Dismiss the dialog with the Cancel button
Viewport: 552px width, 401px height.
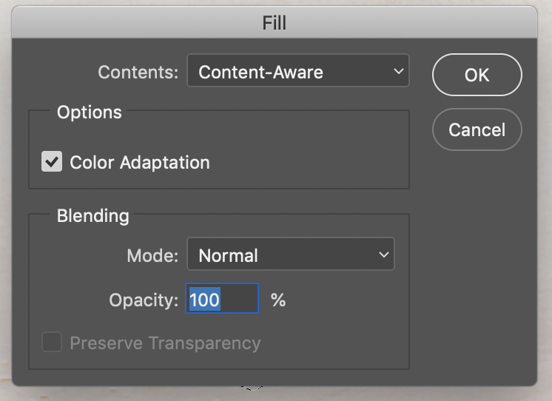[477, 129]
